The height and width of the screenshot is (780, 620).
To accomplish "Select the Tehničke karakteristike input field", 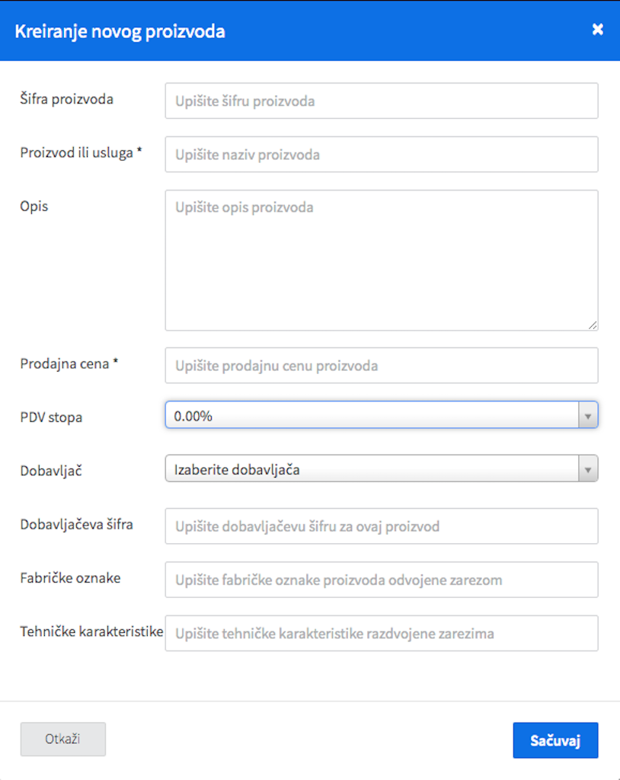I will (x=381, y=634).
